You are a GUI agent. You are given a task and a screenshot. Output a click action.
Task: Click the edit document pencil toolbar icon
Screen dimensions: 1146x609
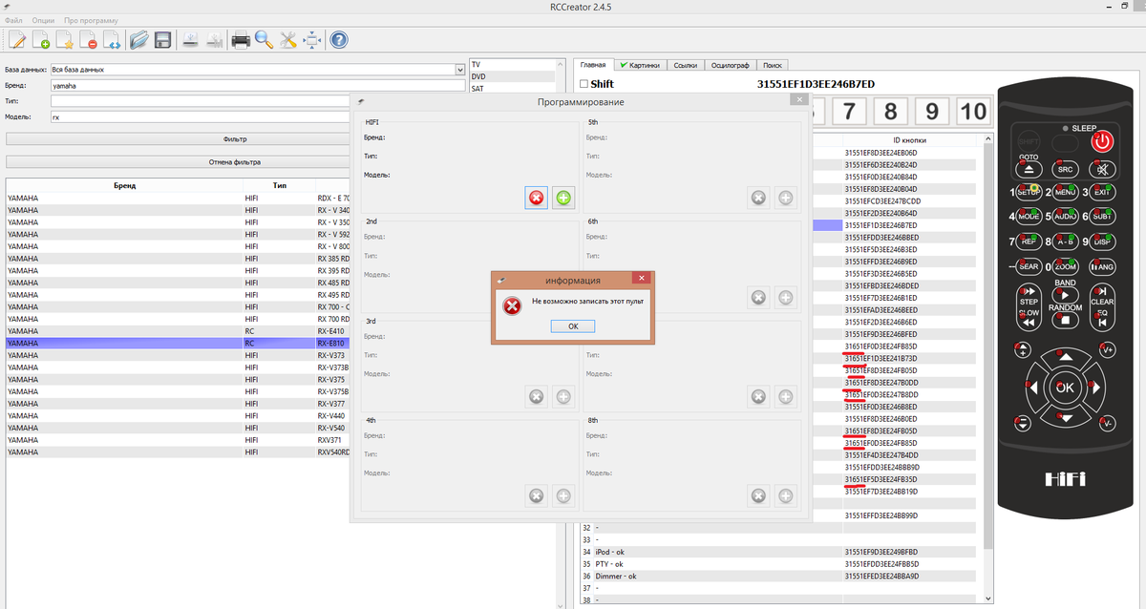pos(16,40)
